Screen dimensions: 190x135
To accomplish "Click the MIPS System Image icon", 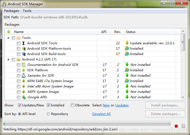I will pyautogui.click(x=24, y=92).
